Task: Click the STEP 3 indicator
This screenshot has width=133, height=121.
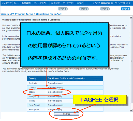Action: point(105,9)
